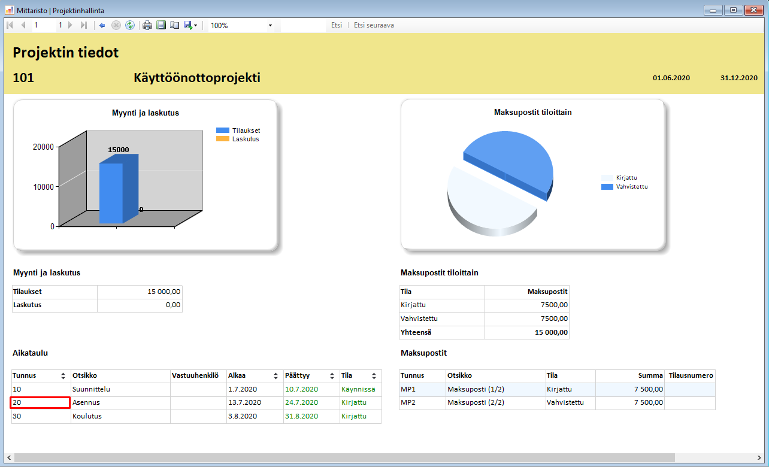Screen dimensions: 769x467
Task: Sort Aikataulu table by Tunnus column
Action: tap(63, 376)
